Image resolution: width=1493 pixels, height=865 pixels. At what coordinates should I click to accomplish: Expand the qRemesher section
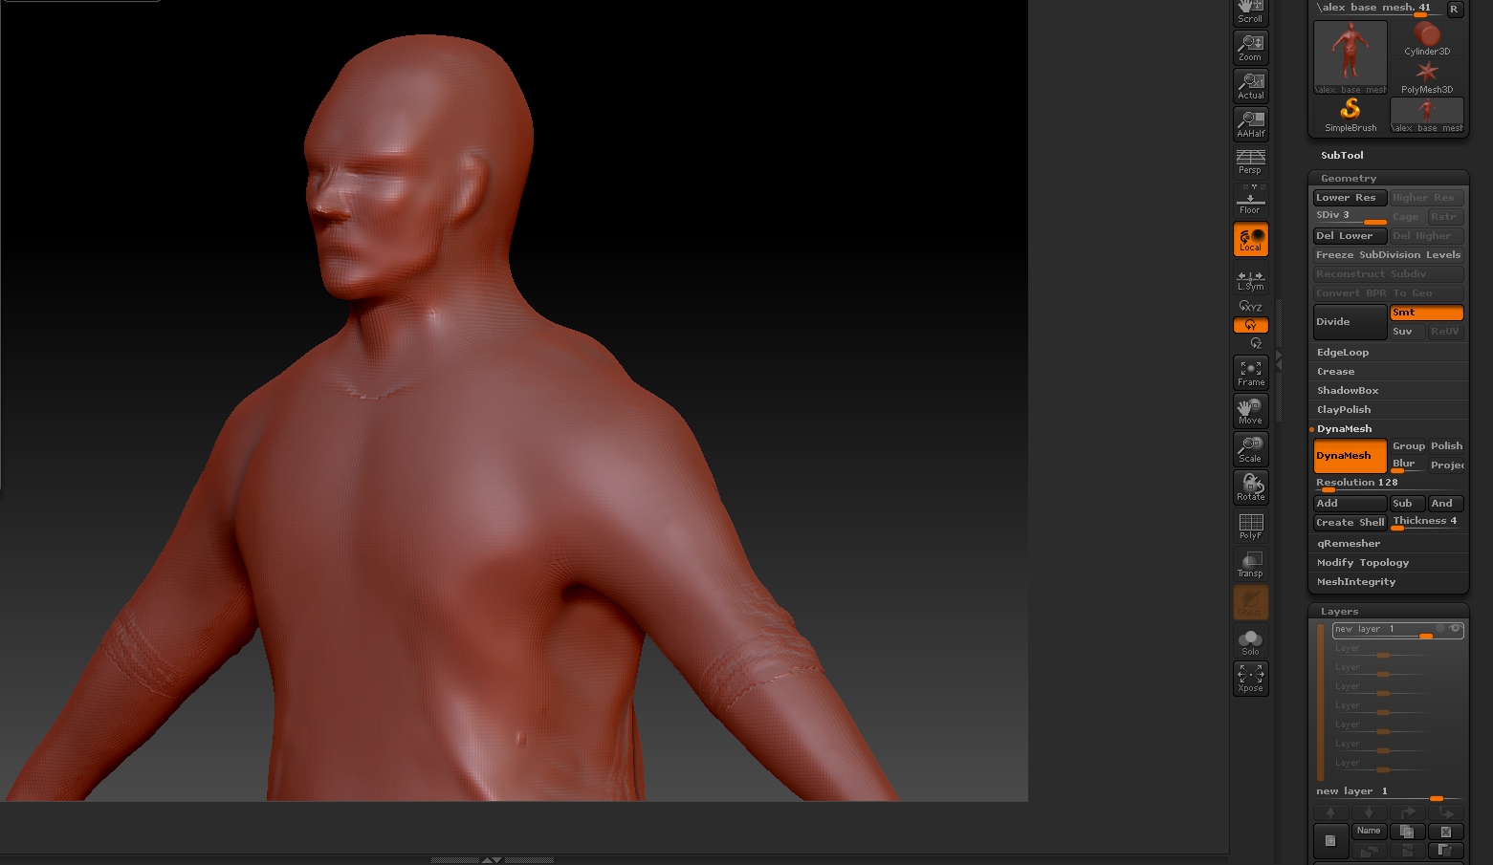(1349, 543)
